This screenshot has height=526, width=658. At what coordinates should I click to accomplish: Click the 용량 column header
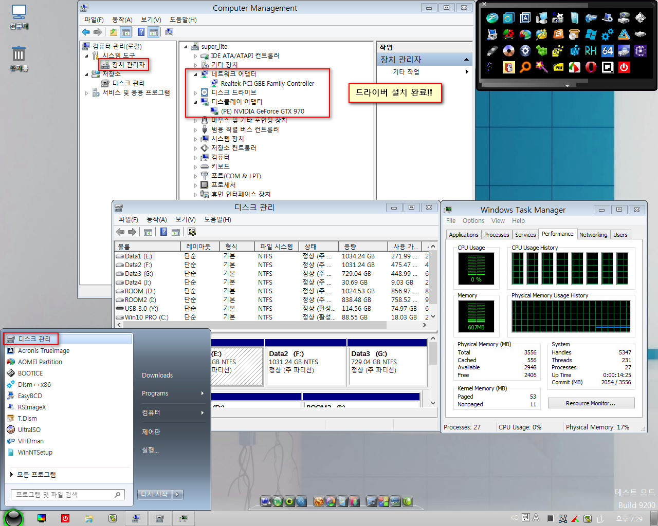(x=362, y=247)
